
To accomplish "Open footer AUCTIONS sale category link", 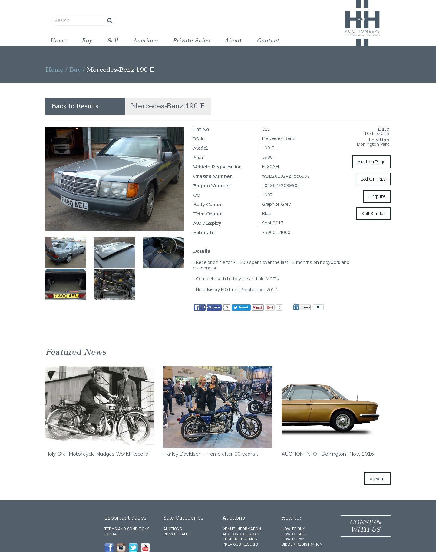I will [173, 529].
